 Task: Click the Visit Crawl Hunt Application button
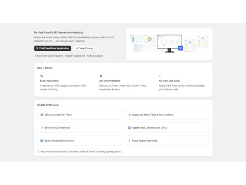53,48
